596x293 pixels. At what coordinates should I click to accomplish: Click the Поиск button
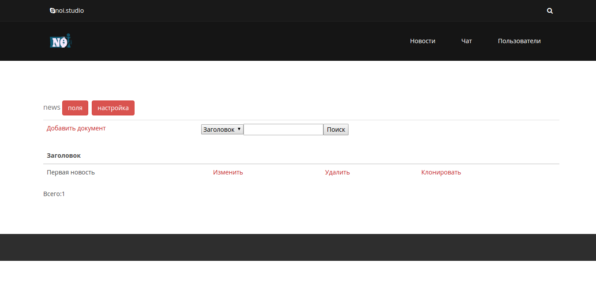click(336, 130)
